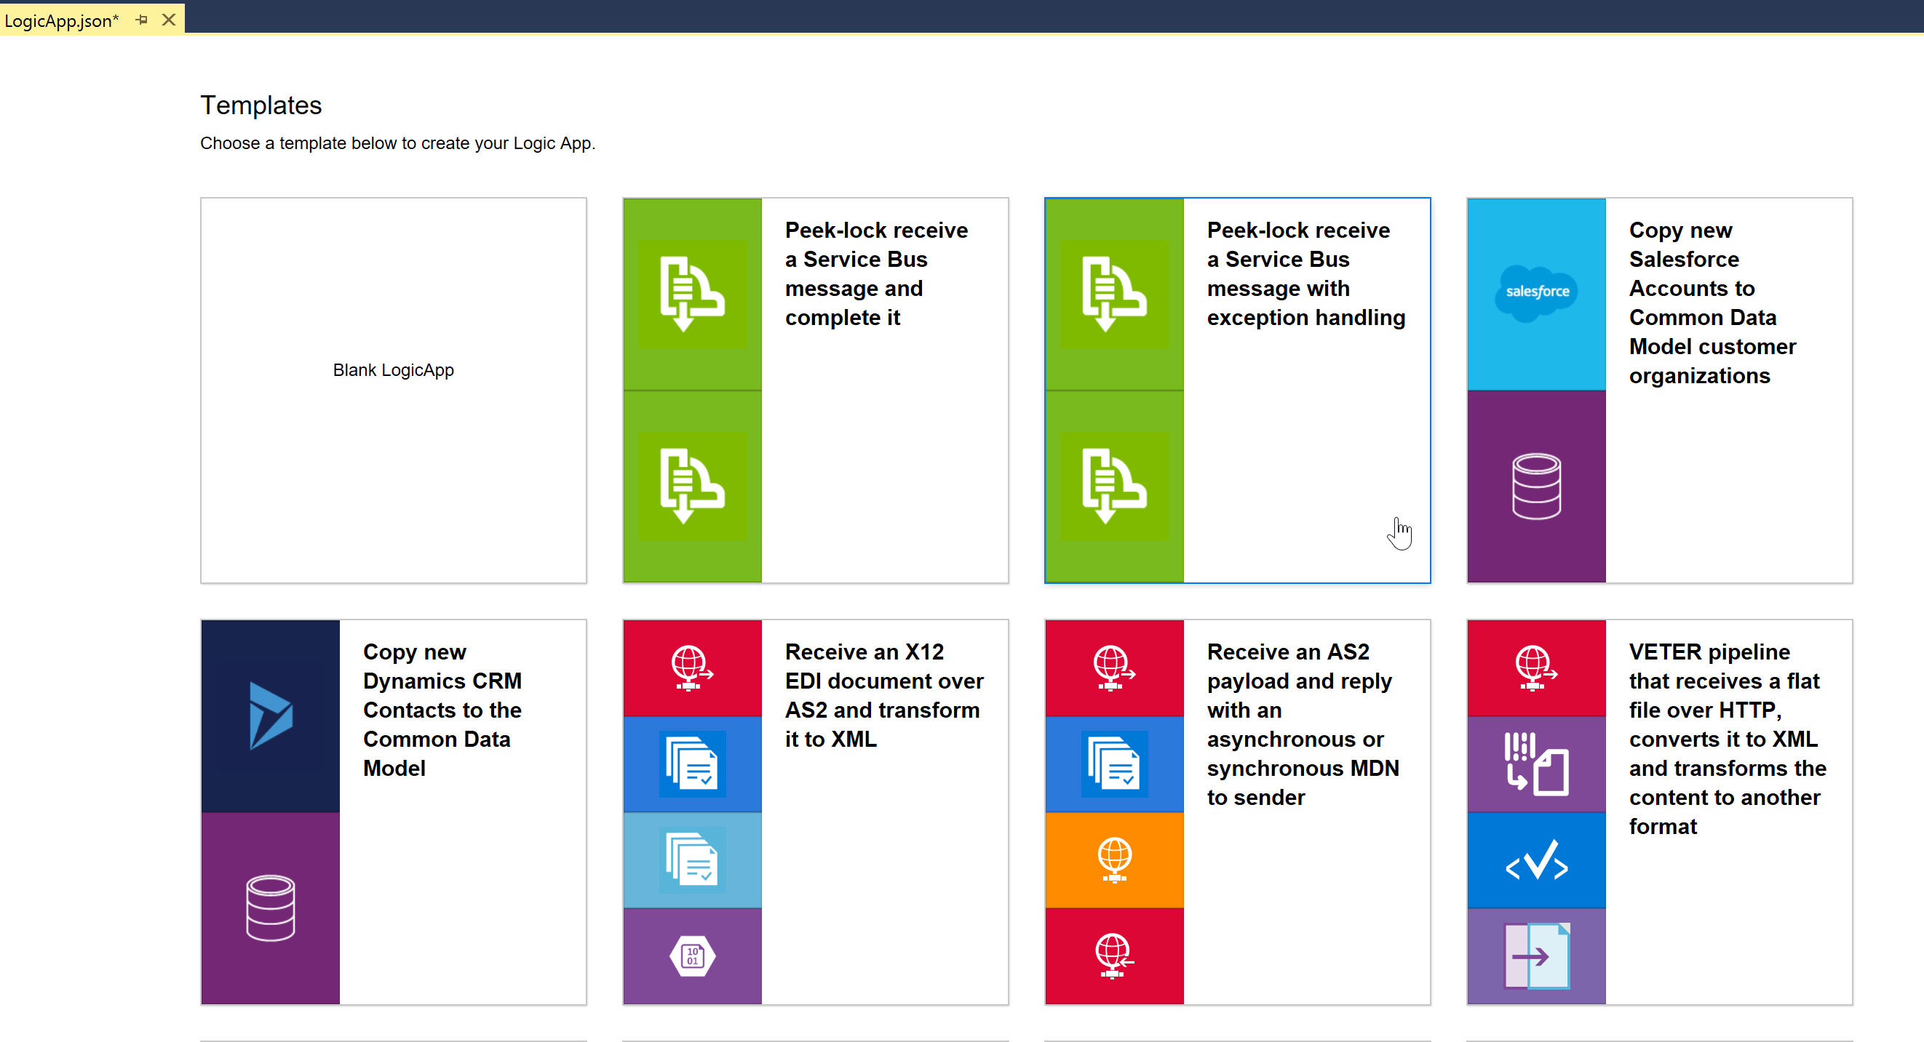Choose 'Receive an AS2 payload and reply' title
The width and height of the screenshot is (1924, 1042).
tap(1303, 724)
